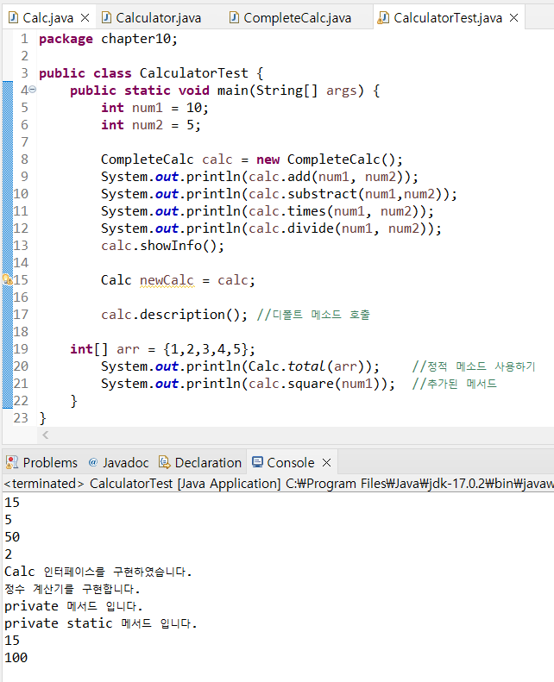Click line number 23 in the gutter
554x682 pixels.
pos(21,417)
